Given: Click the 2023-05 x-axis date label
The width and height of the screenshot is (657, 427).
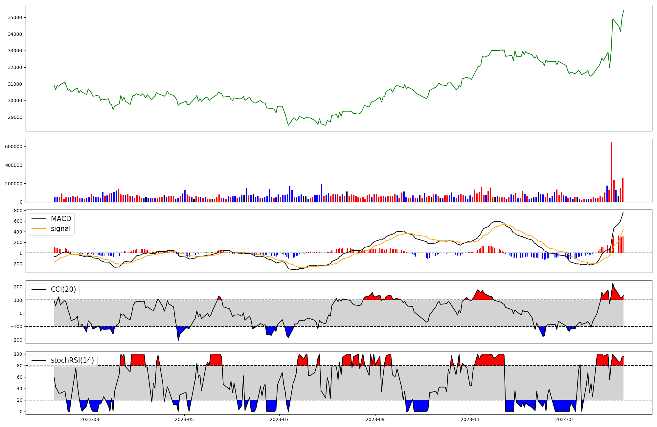Looking at the screenshot, I should (x=184, y=419).
